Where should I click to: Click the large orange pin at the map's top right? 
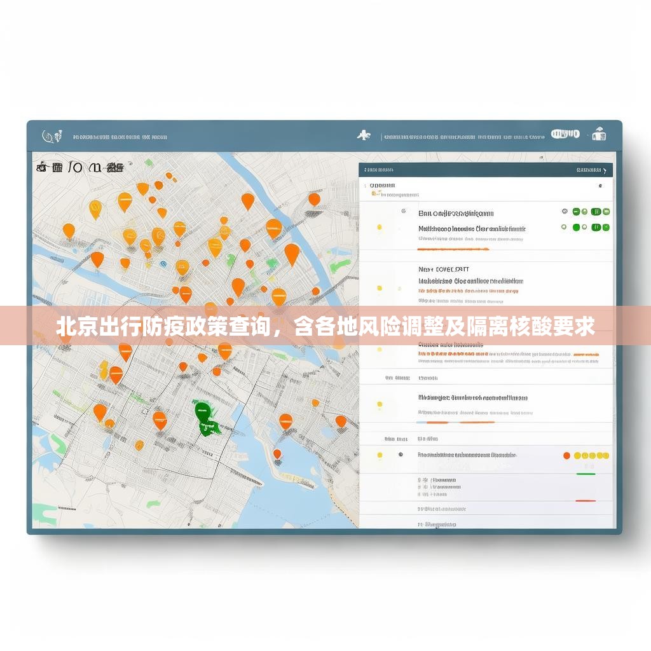(x=314, y=199)
